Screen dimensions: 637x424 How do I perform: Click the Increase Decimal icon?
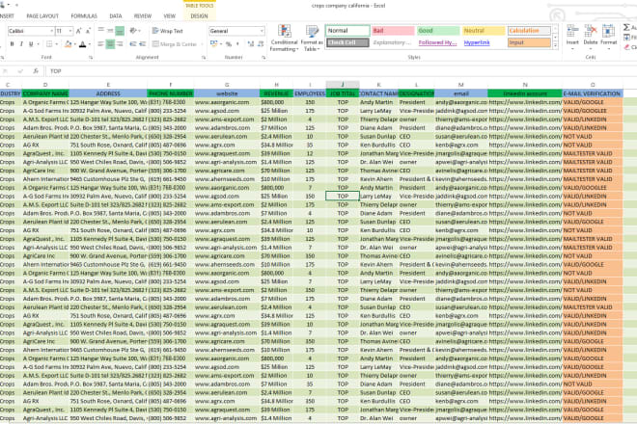[250, 43]
